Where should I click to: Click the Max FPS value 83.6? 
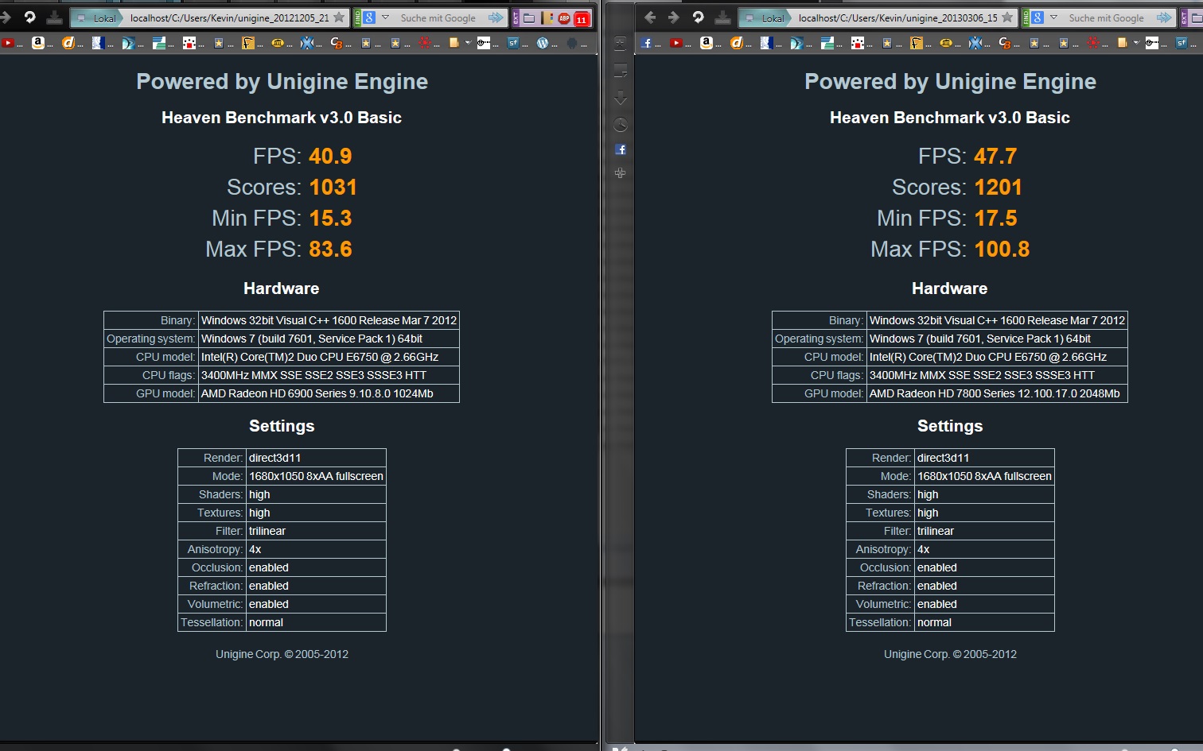[x=330, y=249]
